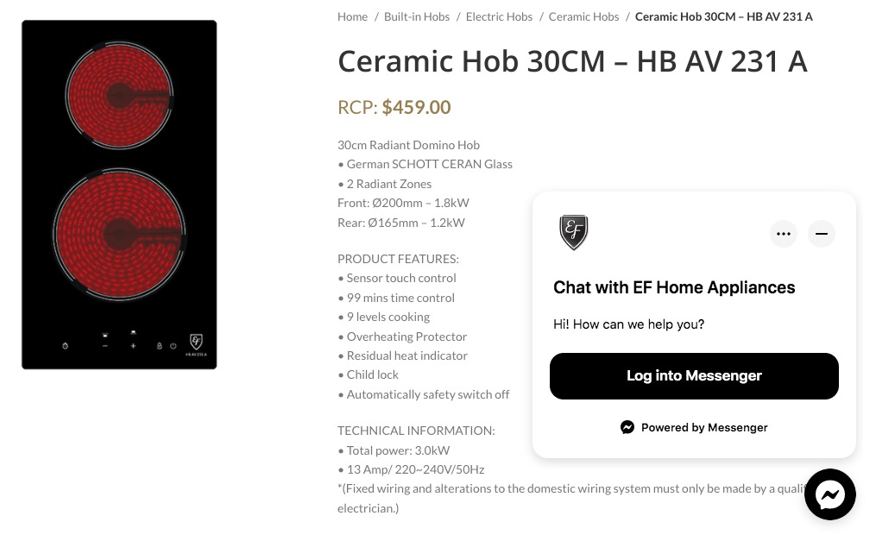Viewport: 876px width, 541px height.
Task: Navigate to Home via breadcrumb
Action: tap(352, 16)
